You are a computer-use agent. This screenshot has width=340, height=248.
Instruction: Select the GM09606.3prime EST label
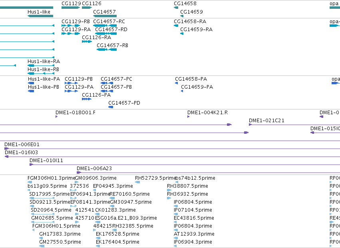pyautogui.click(x=95, y=178)
